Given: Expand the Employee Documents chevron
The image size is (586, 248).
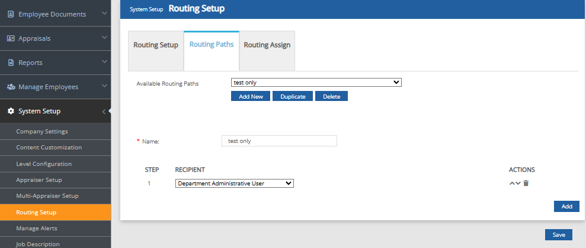Looking at the screenshot, I should click(x=104, y=14).
